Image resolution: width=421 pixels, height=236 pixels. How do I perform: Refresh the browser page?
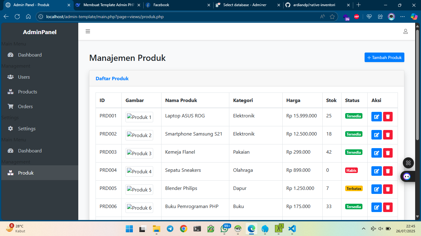(17, 17)
